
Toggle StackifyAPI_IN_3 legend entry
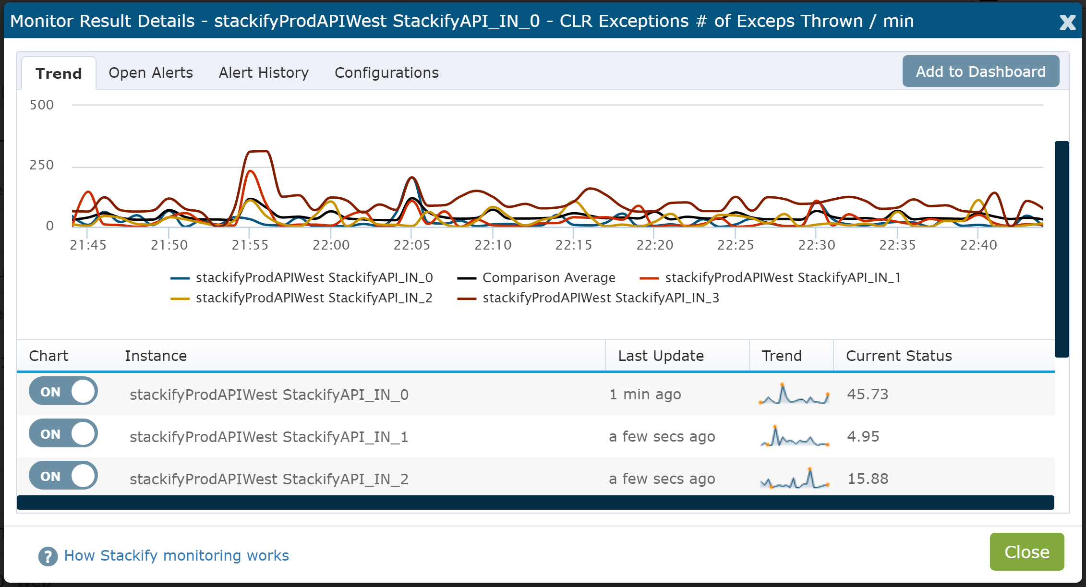click(588, 298)
